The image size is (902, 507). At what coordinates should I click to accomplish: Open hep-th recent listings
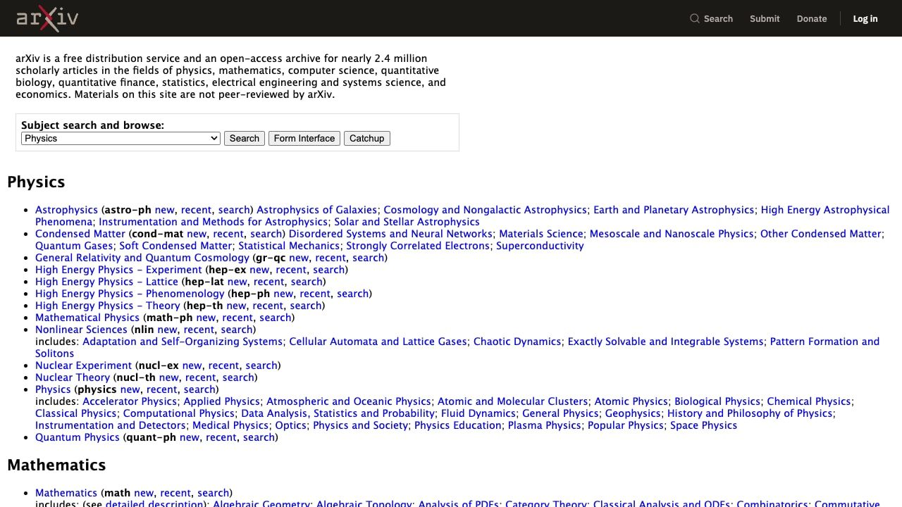(x=268, y=306)
